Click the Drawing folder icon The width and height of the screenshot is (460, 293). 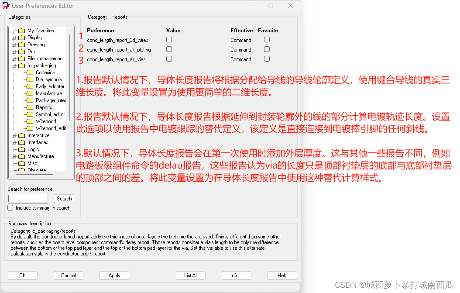(x=22, y=45)
